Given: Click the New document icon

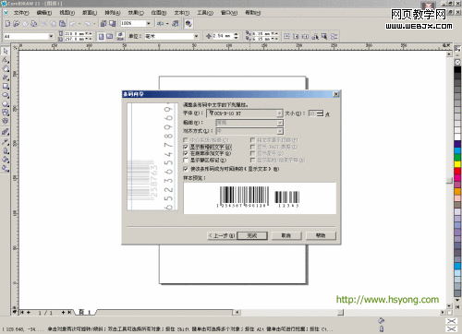Looking at the screenshot, I should tap(7, 23).
